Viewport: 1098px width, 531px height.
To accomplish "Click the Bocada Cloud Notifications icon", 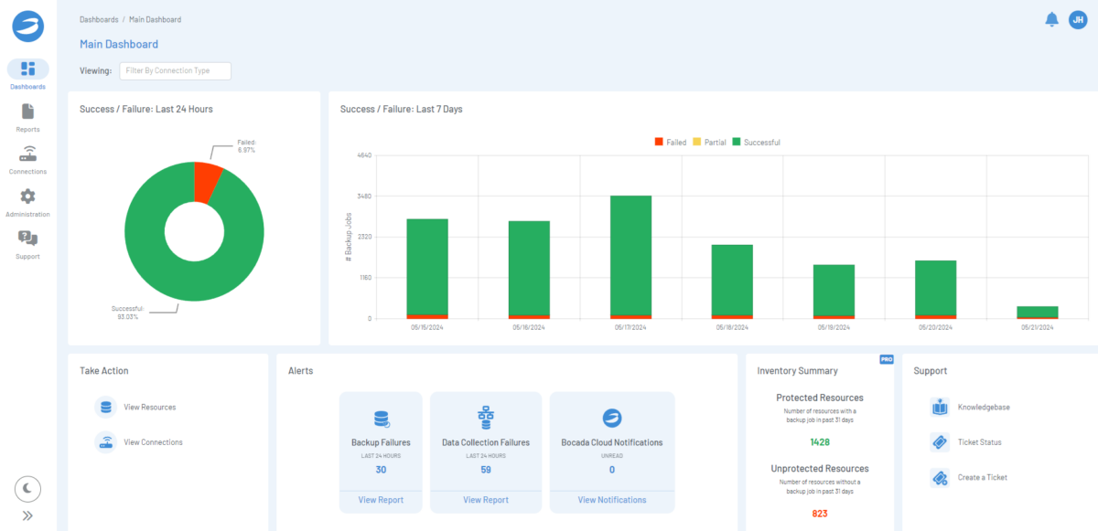I will point(611,419).
